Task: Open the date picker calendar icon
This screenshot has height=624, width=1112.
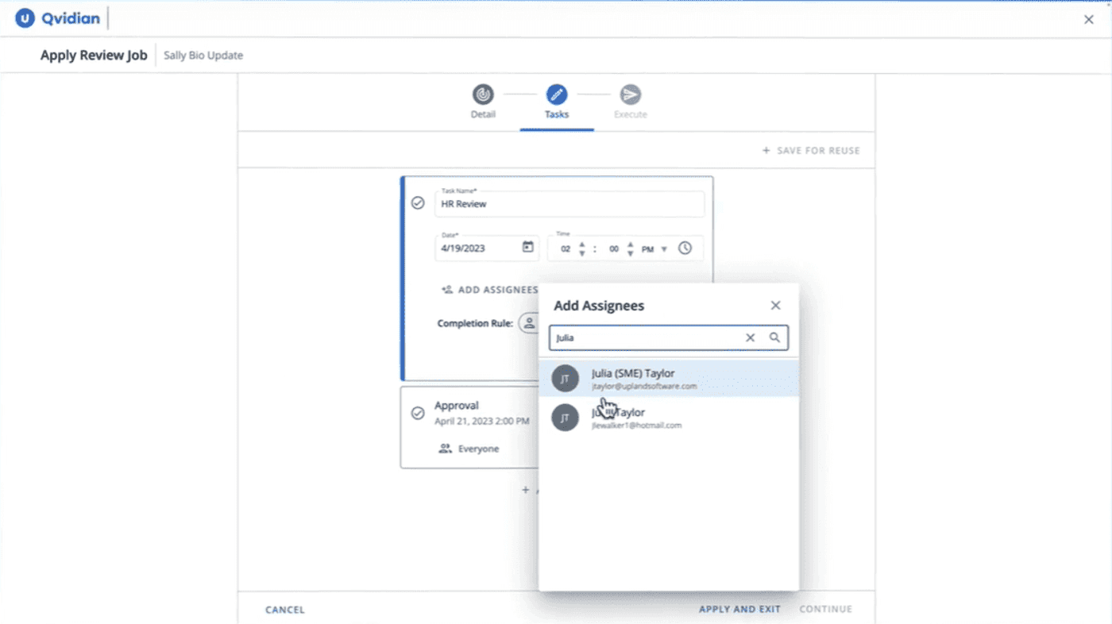Action: pos(527,248)
